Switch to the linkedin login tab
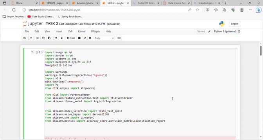The height and width of the screenshot is (140, 263). pyautogui.click(x=207, y=3)
